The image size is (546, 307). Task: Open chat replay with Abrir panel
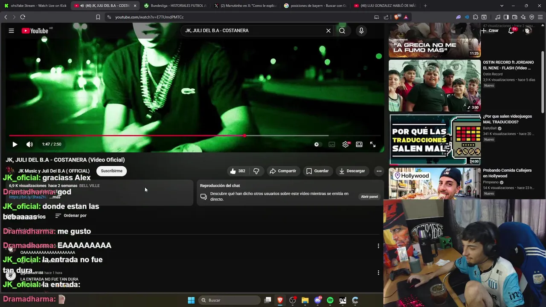369,197
